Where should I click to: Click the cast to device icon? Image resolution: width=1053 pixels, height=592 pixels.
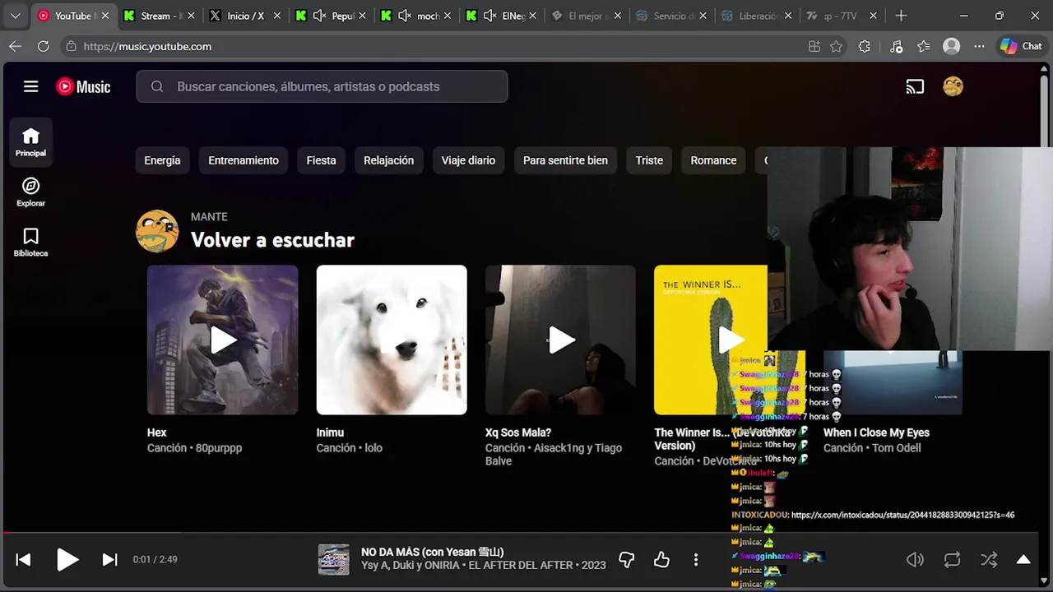click(x=915, y=86)
